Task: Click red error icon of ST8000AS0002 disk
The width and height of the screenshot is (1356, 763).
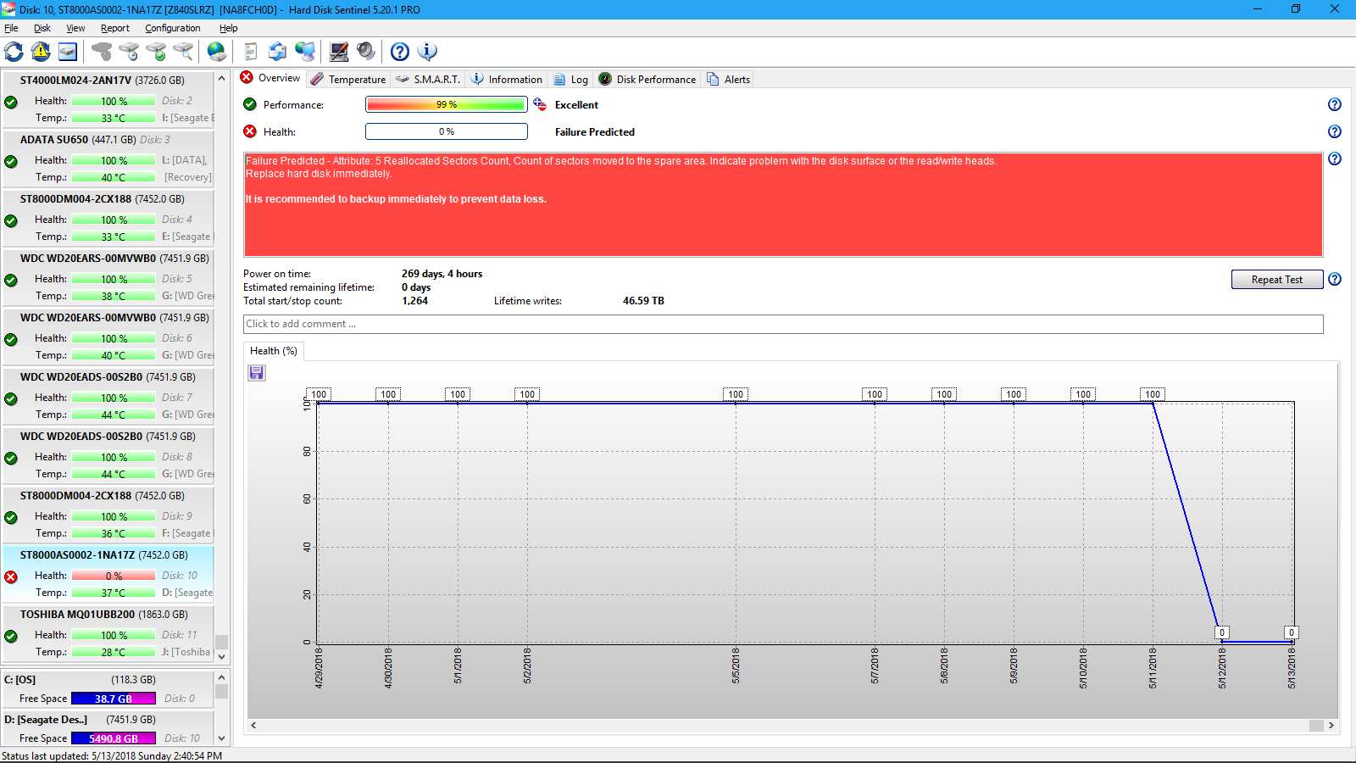Action: tap(11, 577)
